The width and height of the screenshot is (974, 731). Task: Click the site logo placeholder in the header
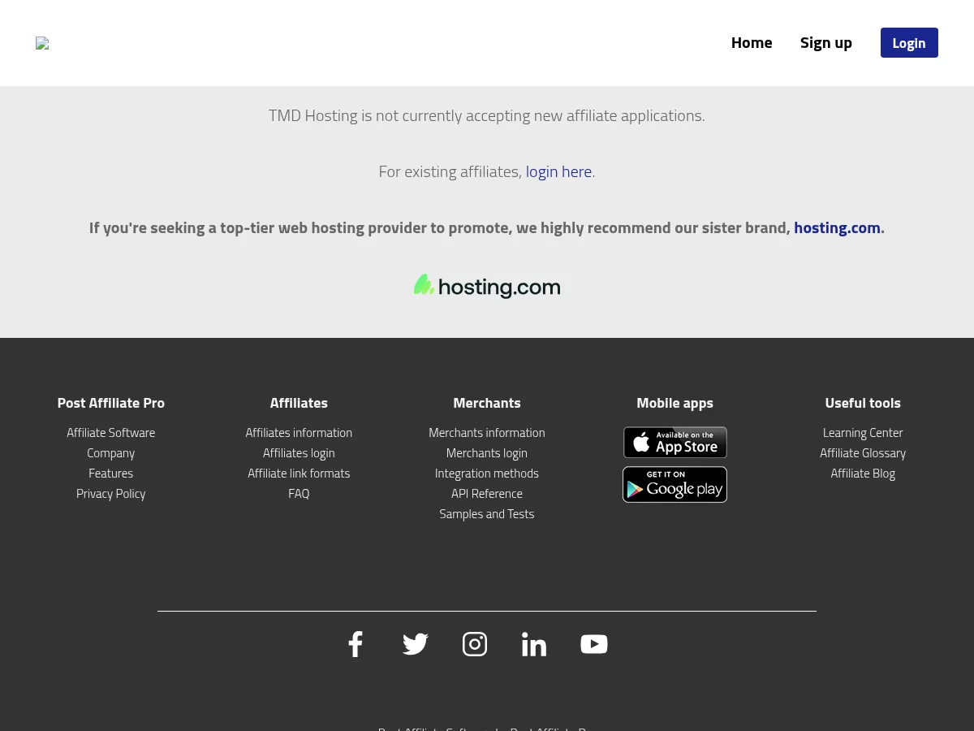[x=42, y=43]
